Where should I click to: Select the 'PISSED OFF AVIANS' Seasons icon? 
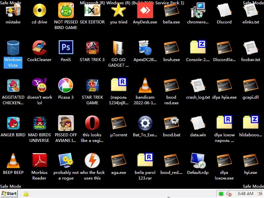(66, 123)
